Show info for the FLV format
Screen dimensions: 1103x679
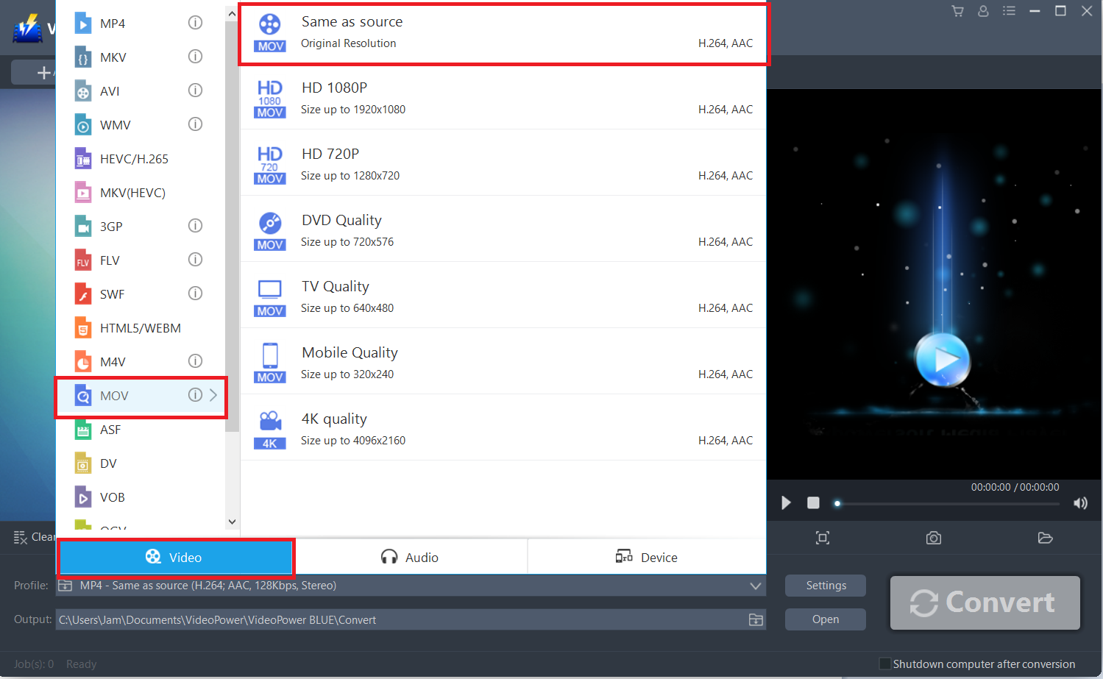point(195,260)
